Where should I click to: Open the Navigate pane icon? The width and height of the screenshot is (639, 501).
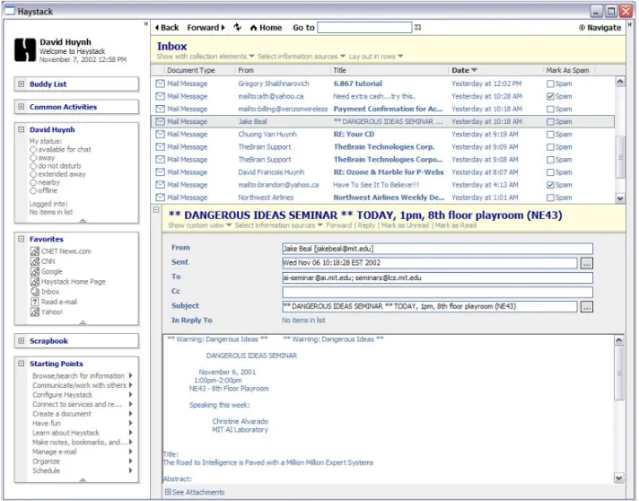582,28
